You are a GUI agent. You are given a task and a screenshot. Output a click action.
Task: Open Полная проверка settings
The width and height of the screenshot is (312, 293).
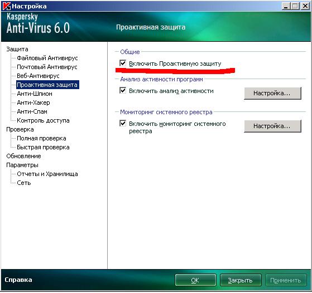point(42,138)
